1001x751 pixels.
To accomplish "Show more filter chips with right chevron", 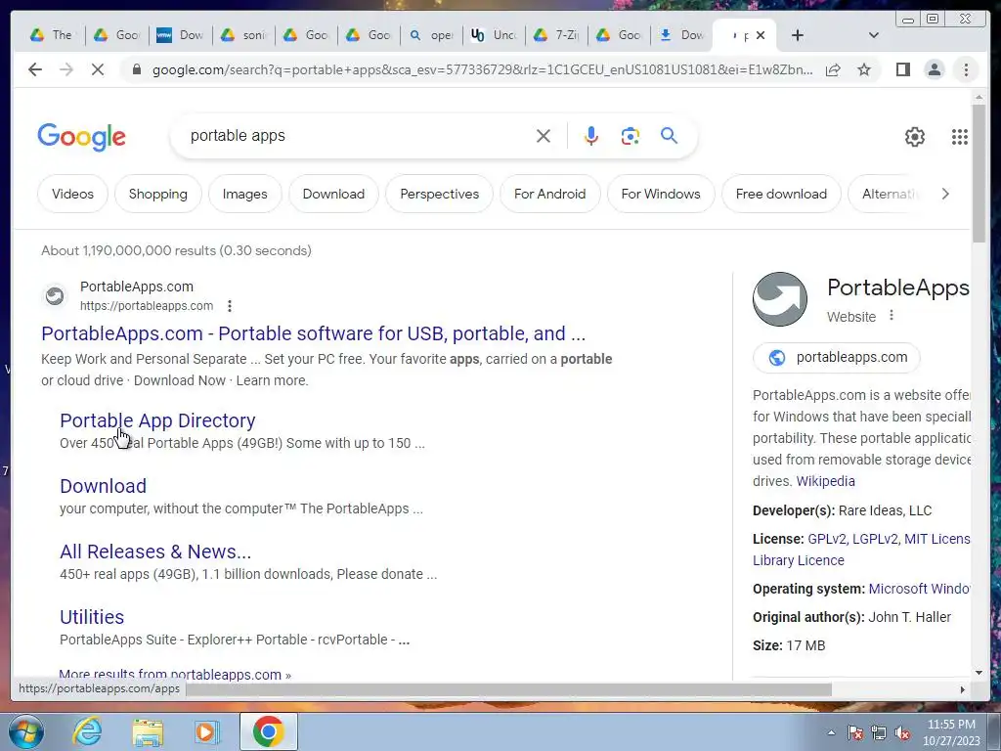I will click(x=945, y=194).
